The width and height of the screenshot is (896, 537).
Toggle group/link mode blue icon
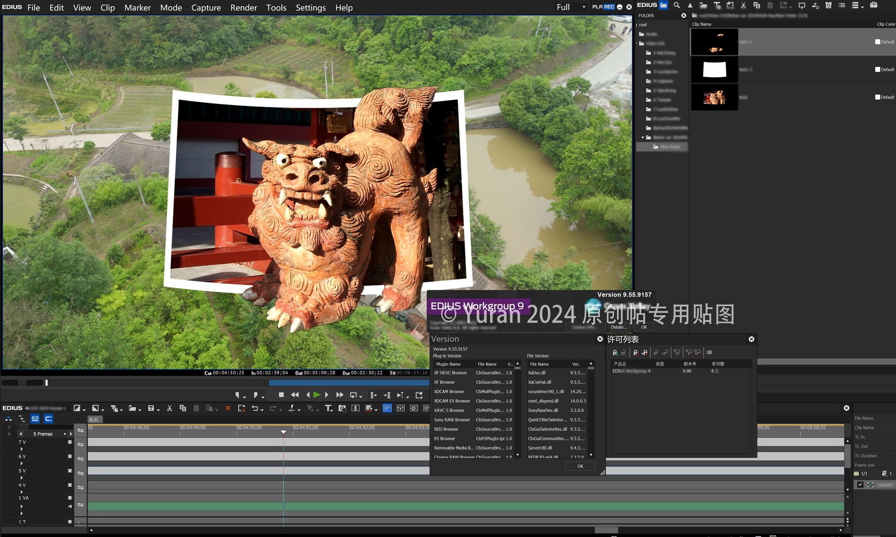click(35, 419)
